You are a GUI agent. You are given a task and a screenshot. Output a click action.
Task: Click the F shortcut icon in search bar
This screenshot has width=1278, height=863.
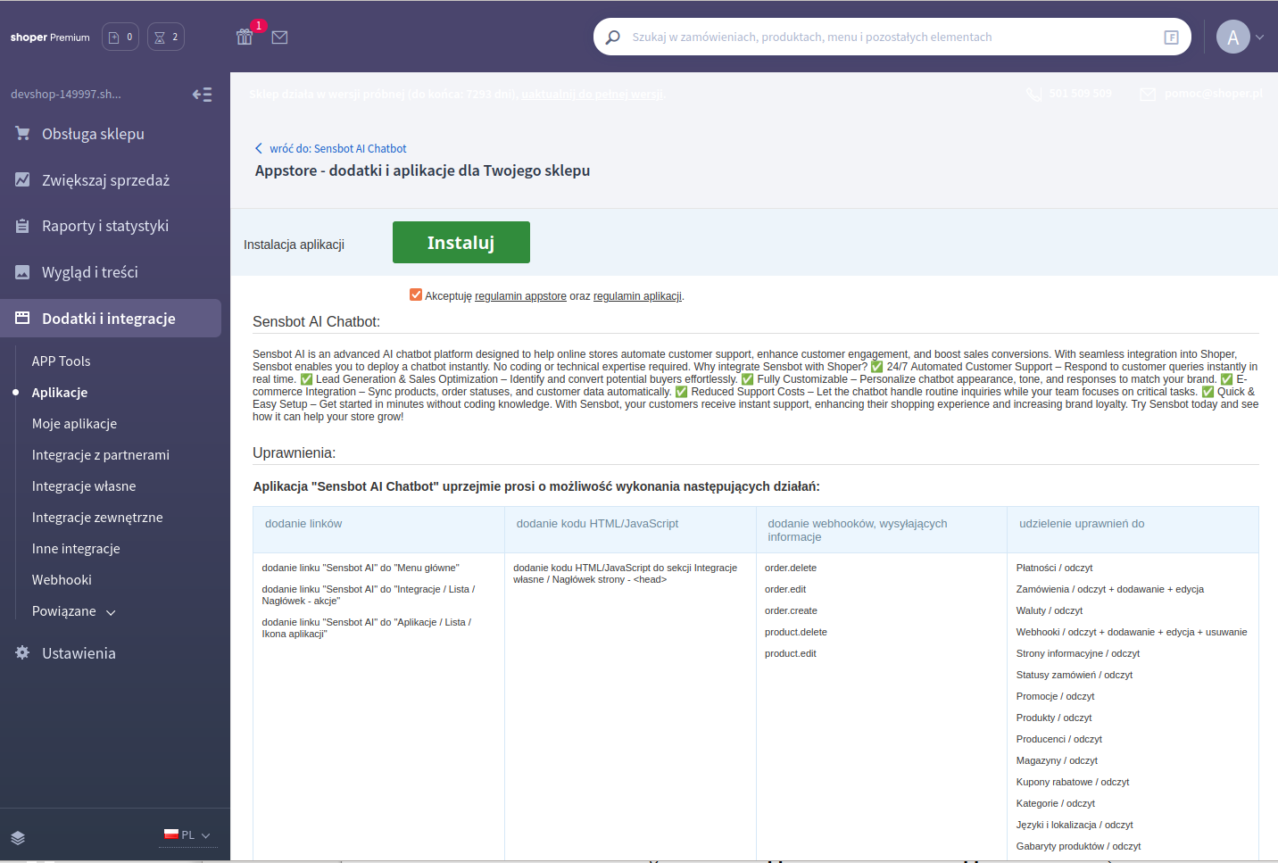(1172, 37)
